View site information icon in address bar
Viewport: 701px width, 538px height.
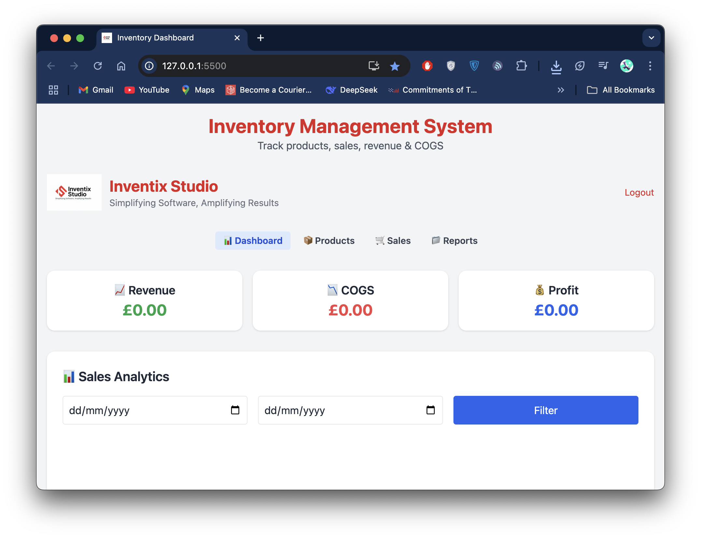pyautogui.click(x=149, y=66)
